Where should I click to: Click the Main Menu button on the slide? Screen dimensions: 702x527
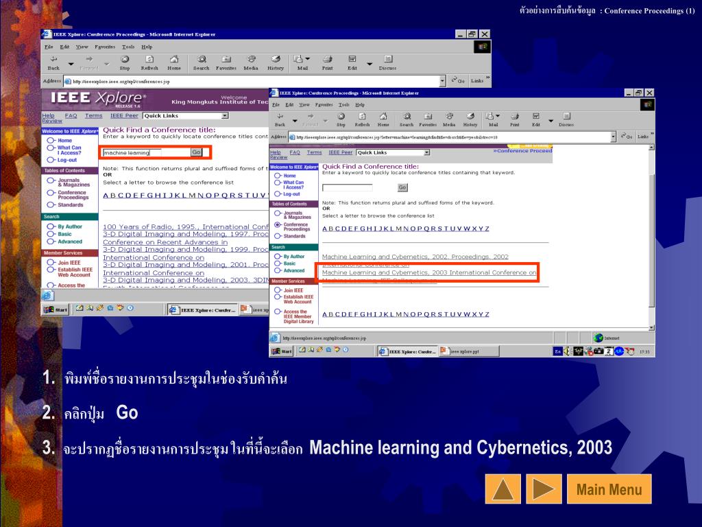point(609,489)
